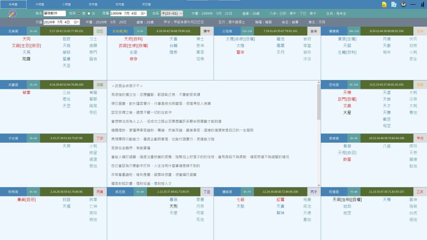Click the 姓名 name input field
The height and width of the screenshot is (240, 427).
coord(54,13)
